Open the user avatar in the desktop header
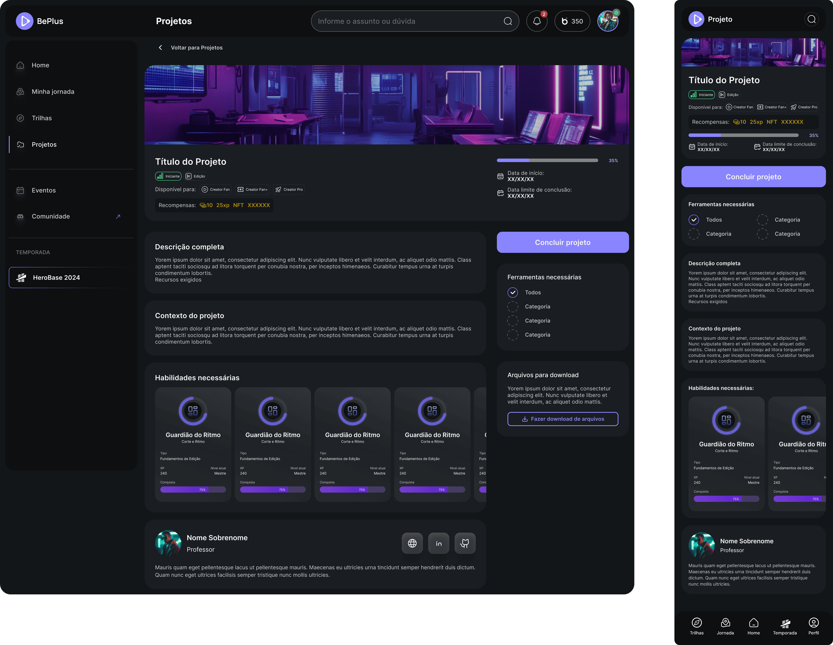This screenshot has width=833, height=645. coord(607,21)
